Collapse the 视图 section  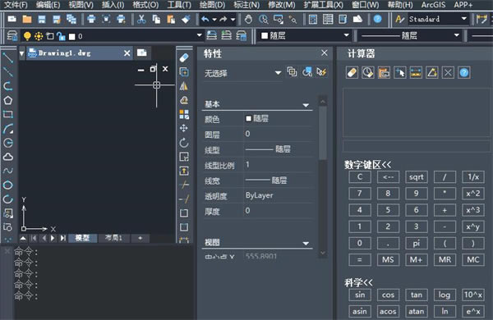pos(306,244)
